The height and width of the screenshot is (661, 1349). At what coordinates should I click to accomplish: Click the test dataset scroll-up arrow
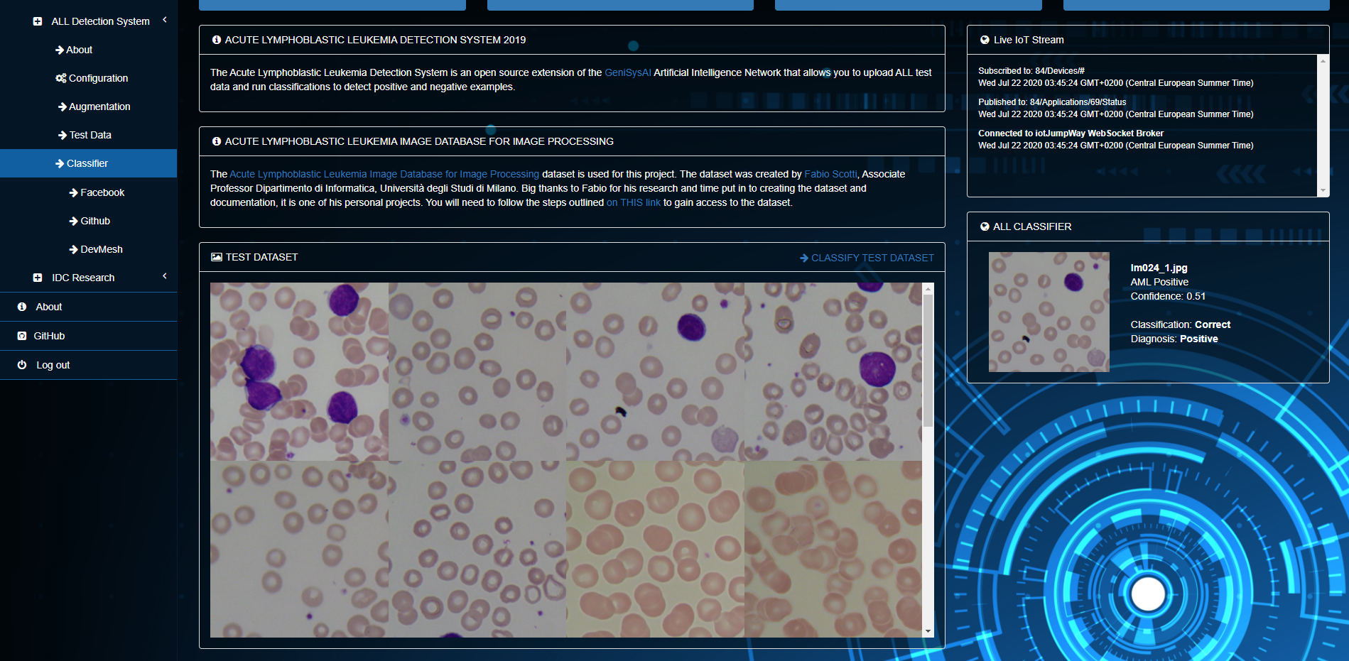928,289
